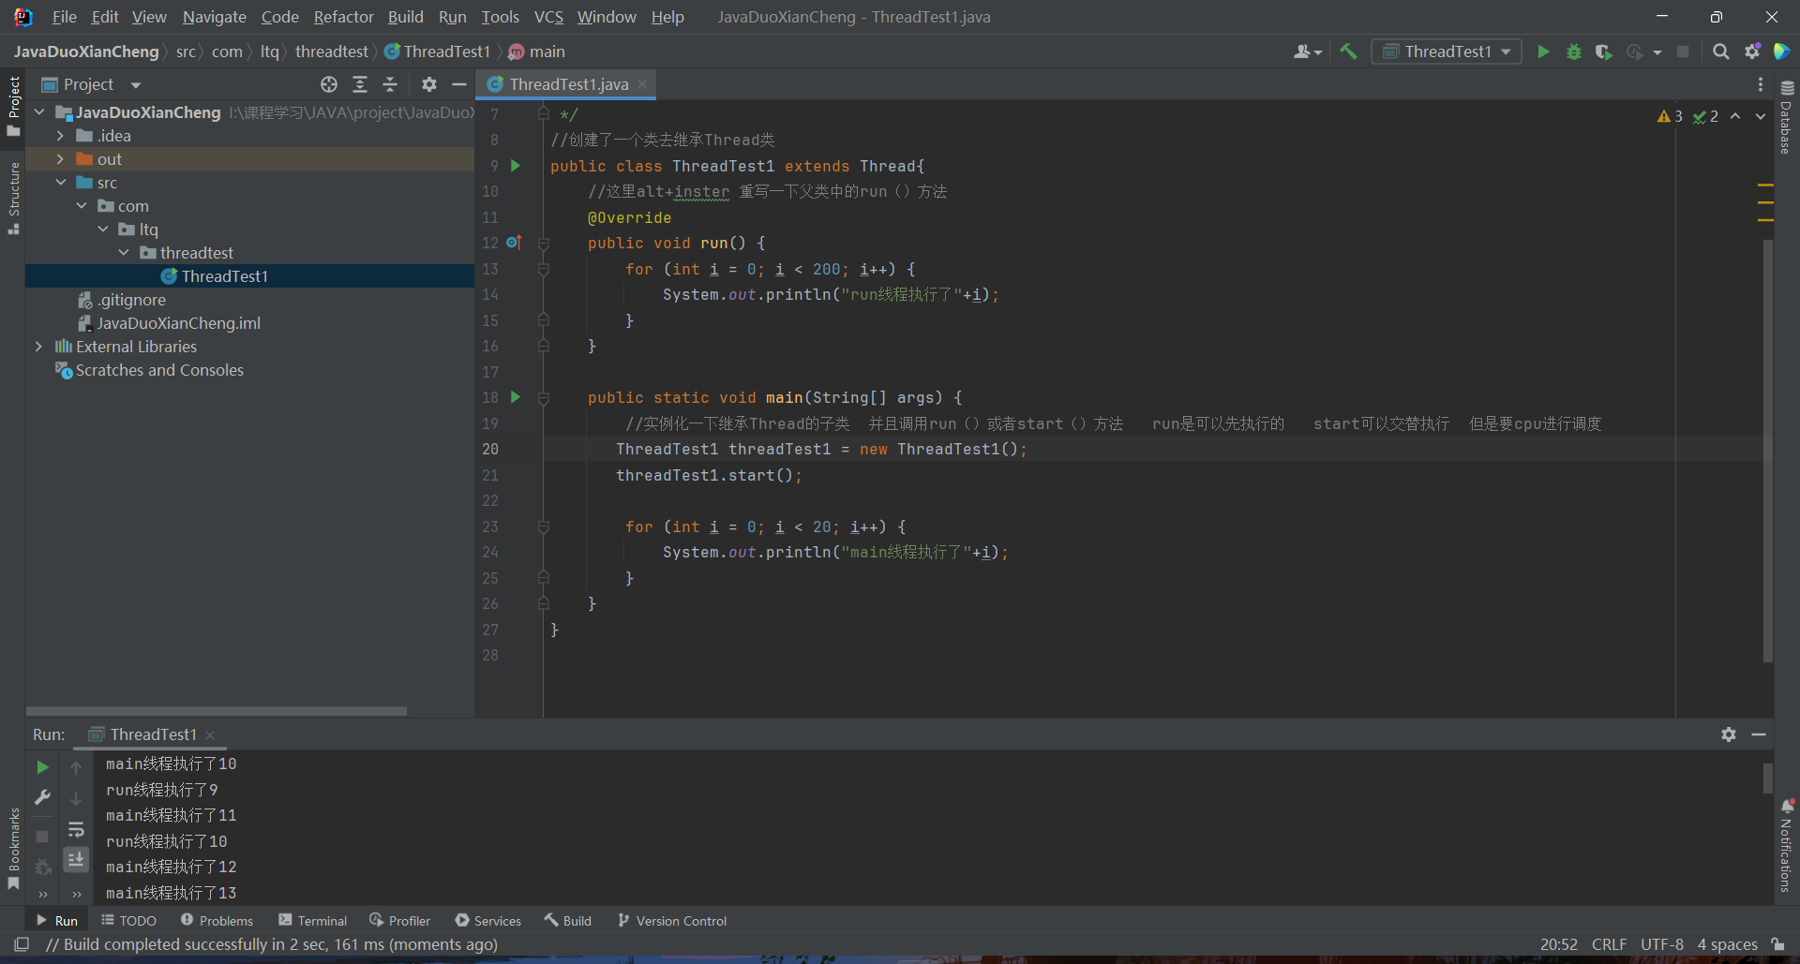Click the Project panel horizontal scrollbar
1800x964 pixels.
(217, 711)
